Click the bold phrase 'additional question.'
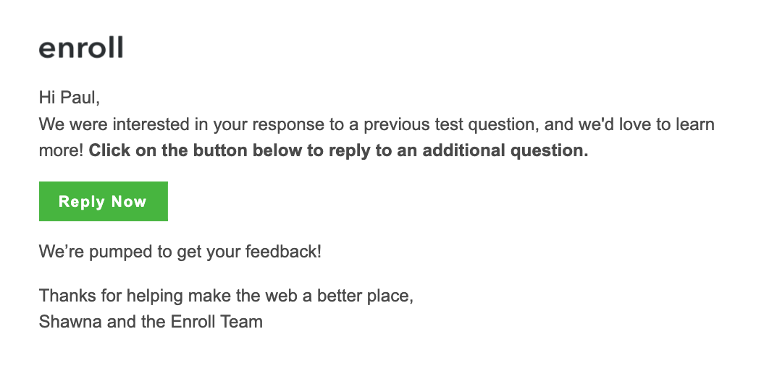This screenshot has height=376, width=777. [x=505, y=150]
